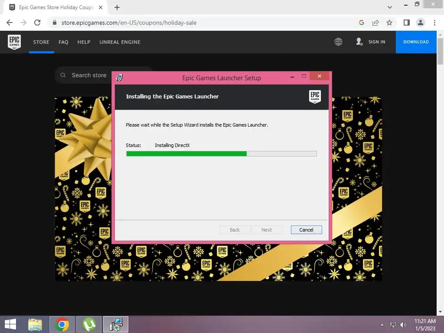444x333 pixels.
Task: Reload the Epic Games store page
Action: coord(37,23)
